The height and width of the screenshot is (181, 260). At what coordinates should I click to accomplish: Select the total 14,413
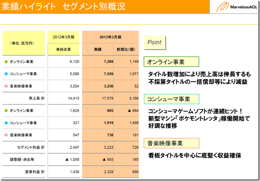(x=73, y=98)
